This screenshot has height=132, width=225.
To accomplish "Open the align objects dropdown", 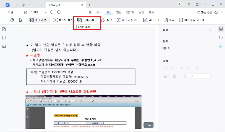I will tap(167, 76).
